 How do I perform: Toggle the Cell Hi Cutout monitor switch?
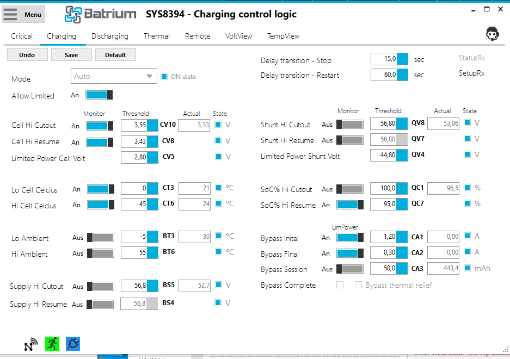coord(100,126)
